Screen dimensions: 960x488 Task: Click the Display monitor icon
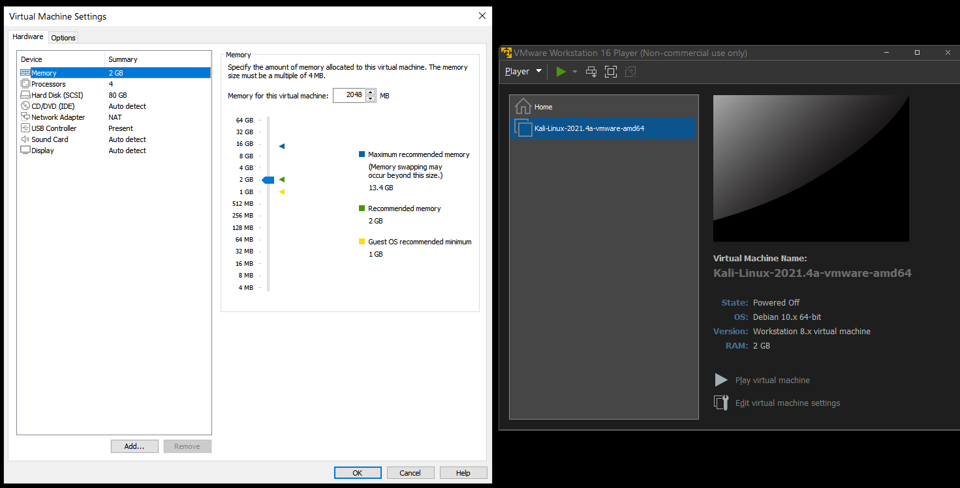(25, 151)
